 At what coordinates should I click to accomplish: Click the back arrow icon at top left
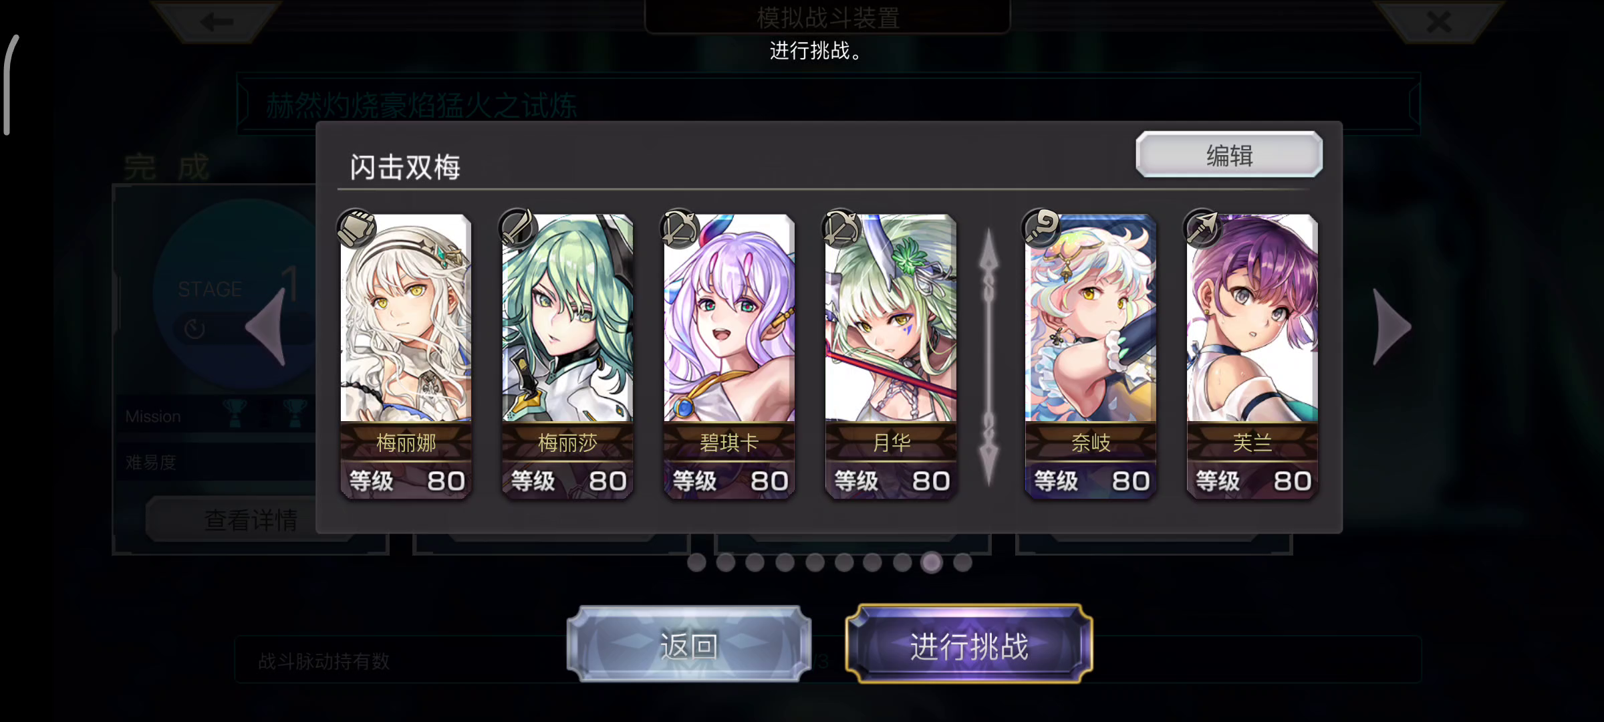point(217,21)
